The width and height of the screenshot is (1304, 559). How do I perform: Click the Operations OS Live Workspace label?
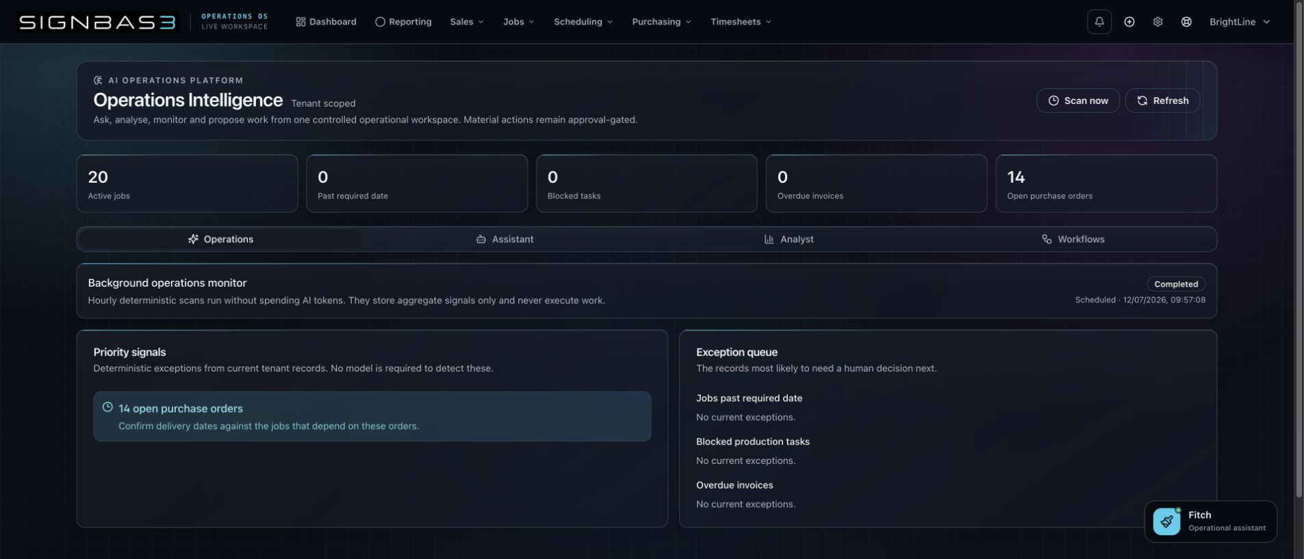pyautogui.click(x=235, y=21)
